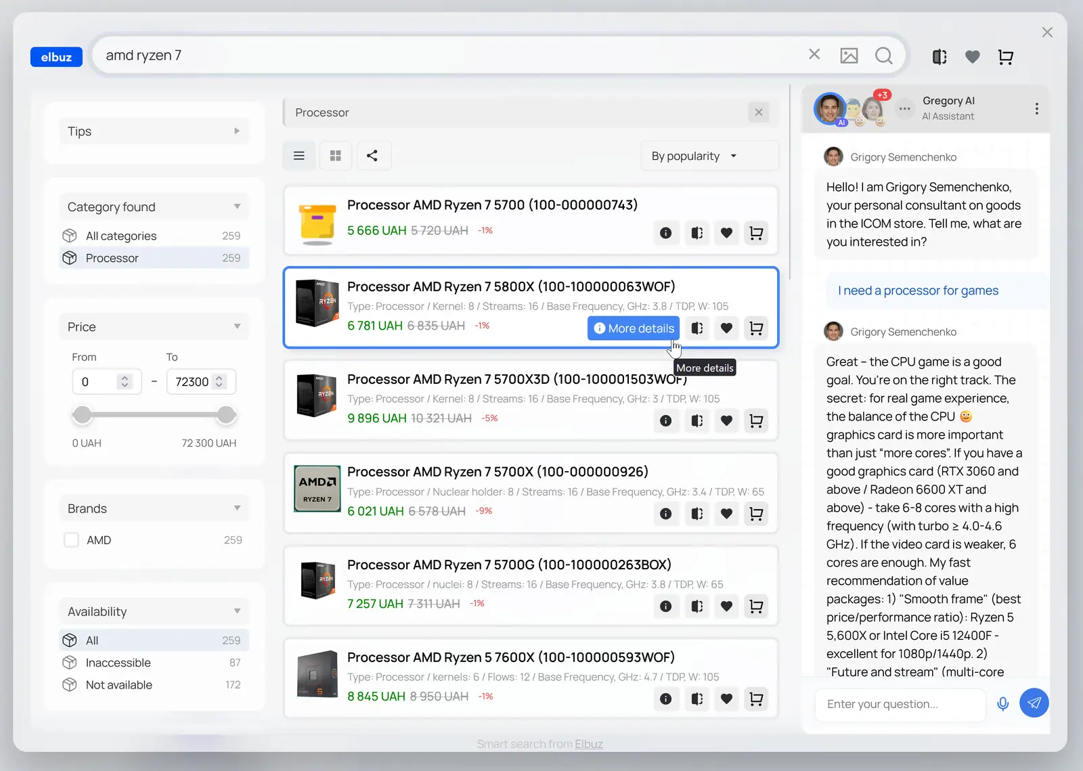Filter availability by All
The width and height of the screenshot is (1083, 771).
(x=154, y=640)
